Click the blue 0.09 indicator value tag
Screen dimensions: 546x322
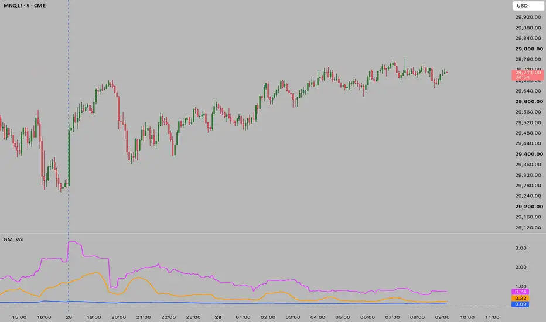pyautogui.click(x=521, y=304)
